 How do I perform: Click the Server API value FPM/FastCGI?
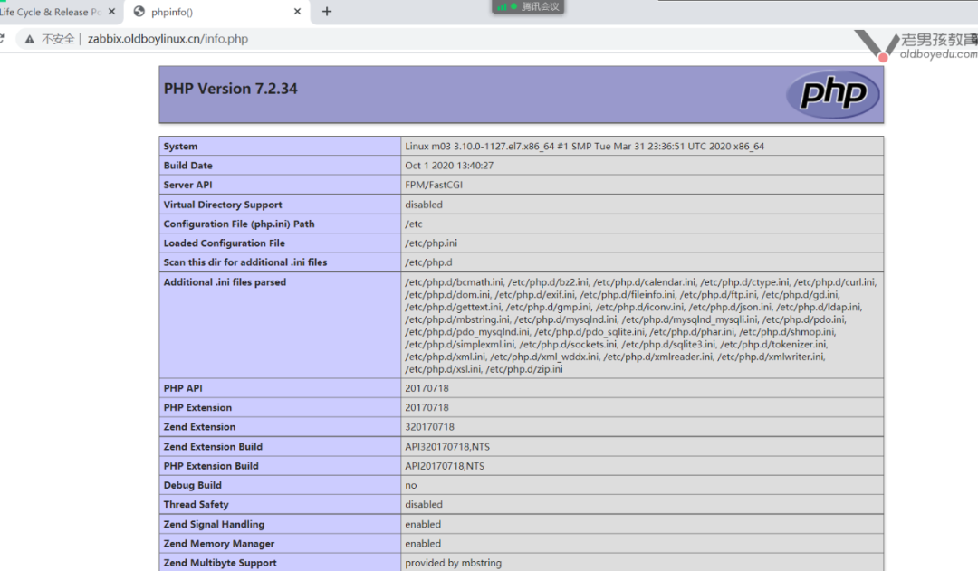[x=434, y=185]
